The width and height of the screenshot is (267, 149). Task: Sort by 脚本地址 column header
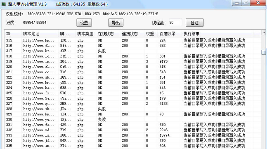tap(40, 34)
